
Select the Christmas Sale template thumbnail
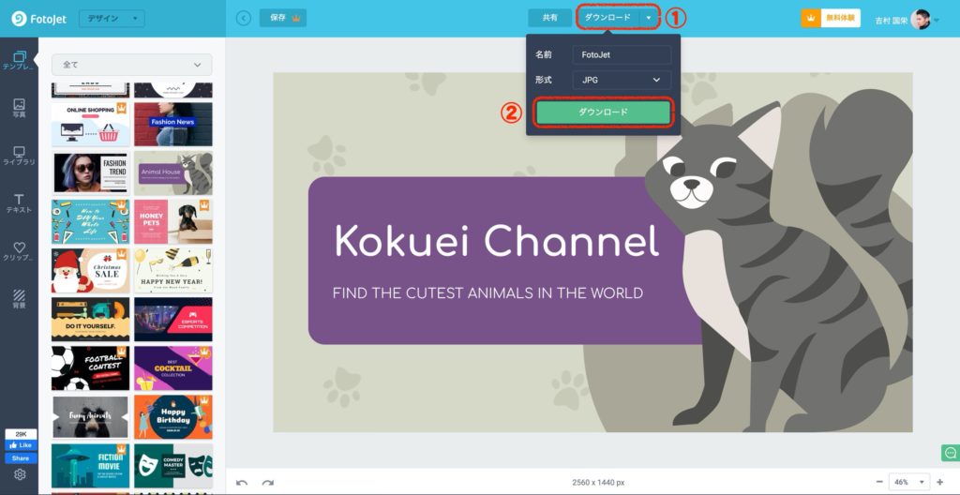[91, 270]
